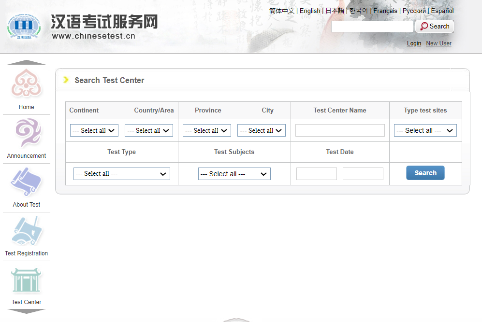The height and width of the screenshot is (322, 482).
Task: Click the blue Search button
Action: pos(425,173)
